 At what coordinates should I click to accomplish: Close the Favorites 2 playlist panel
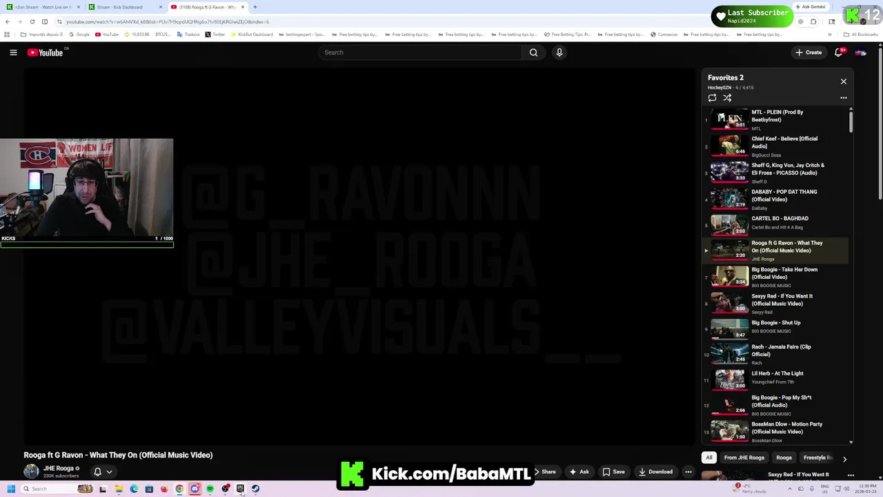(x=843, y=81)
